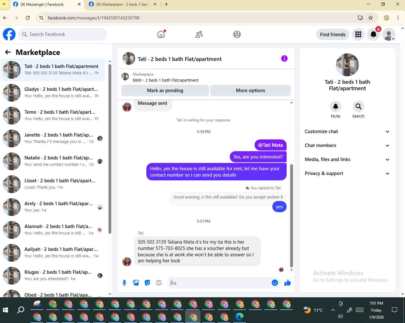This screenshot has width=405, height=323.
Task: Open Temo conversation in chat list
Action: click(x=53, y=116)
